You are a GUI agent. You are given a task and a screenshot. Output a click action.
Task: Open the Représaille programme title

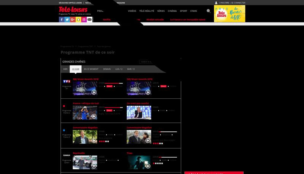[79, 153]
